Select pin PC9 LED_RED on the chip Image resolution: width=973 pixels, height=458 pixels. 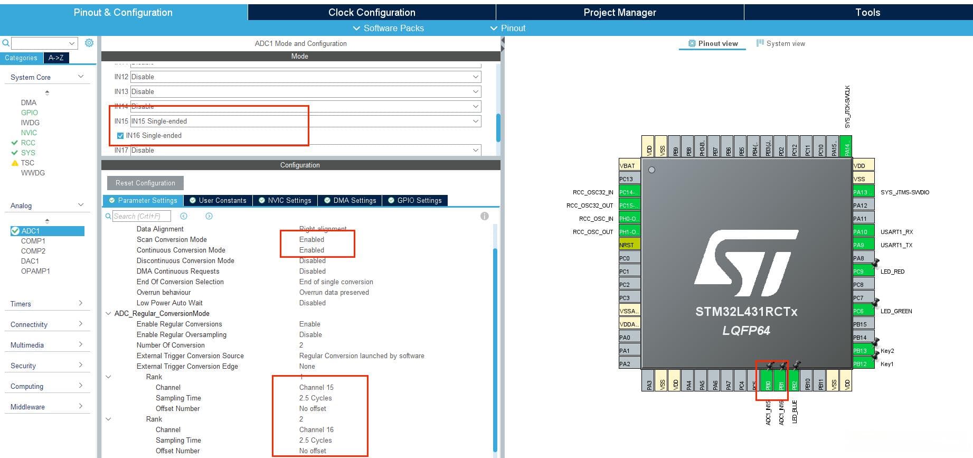tap(863, 271)
